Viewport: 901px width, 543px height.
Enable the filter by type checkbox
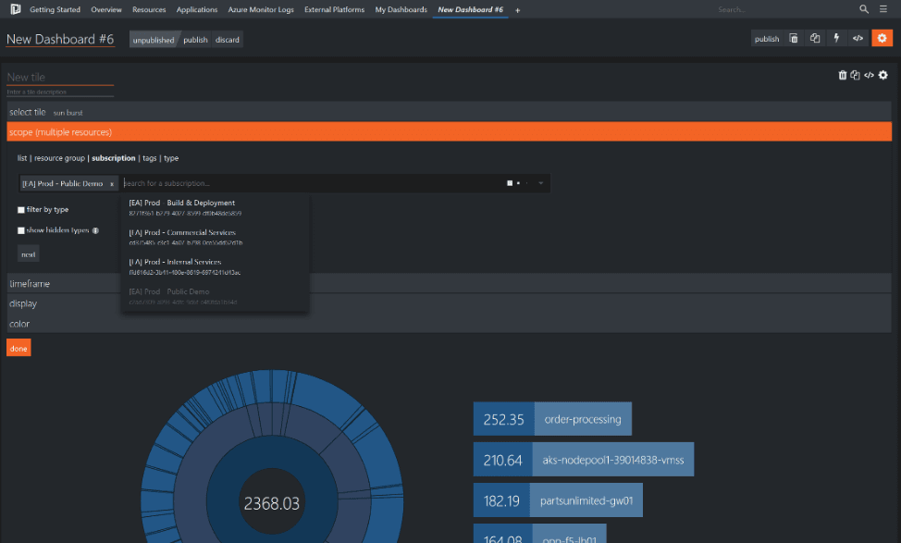(21, 210)
